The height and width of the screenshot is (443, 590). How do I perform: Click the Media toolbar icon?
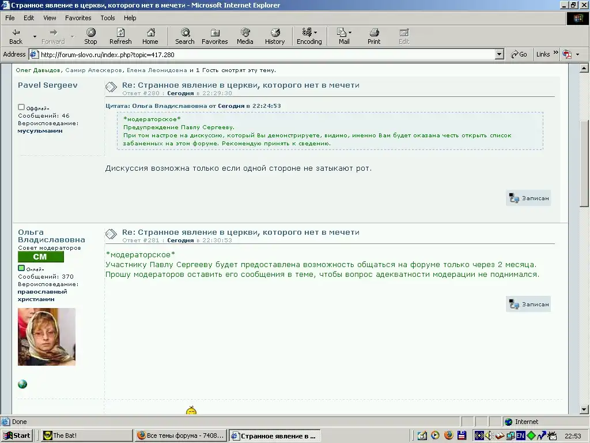click(245, 36)
